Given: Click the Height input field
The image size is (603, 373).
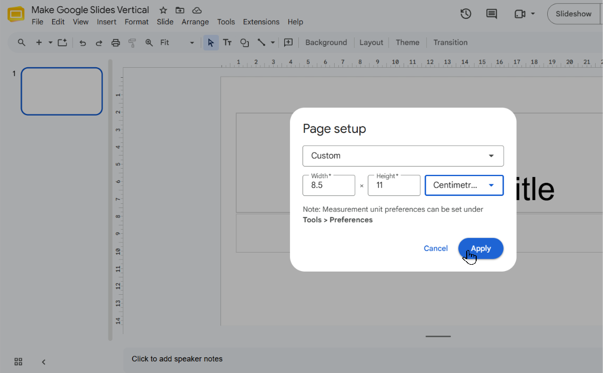Looking at the screenshot, I should pyautogui.click(x=394, y=185).
